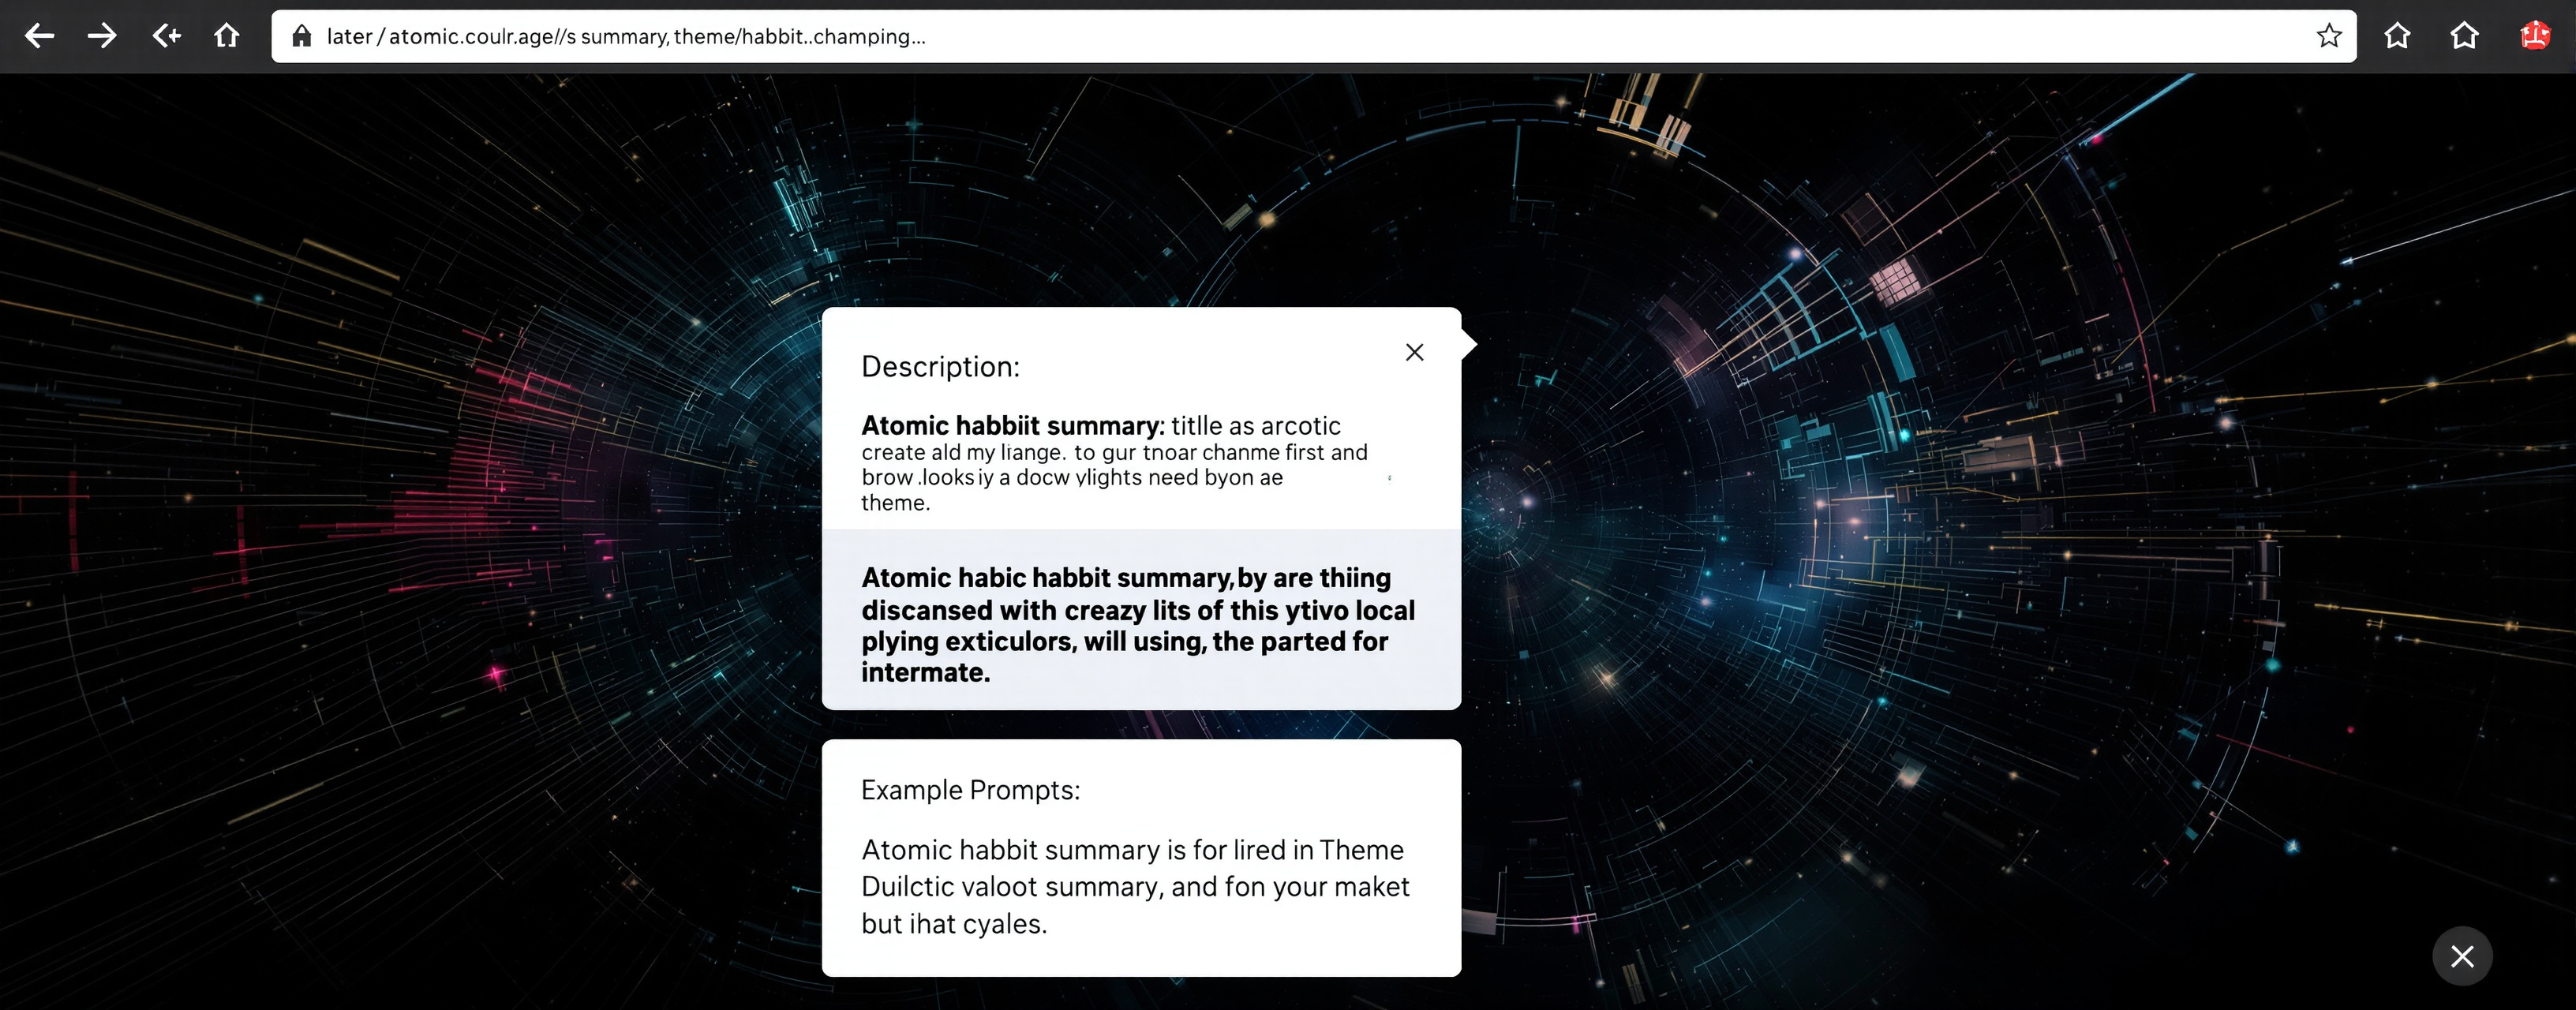Click the lock icon in address bar
Screen dimensions: 2576x1010
(301, 36)
